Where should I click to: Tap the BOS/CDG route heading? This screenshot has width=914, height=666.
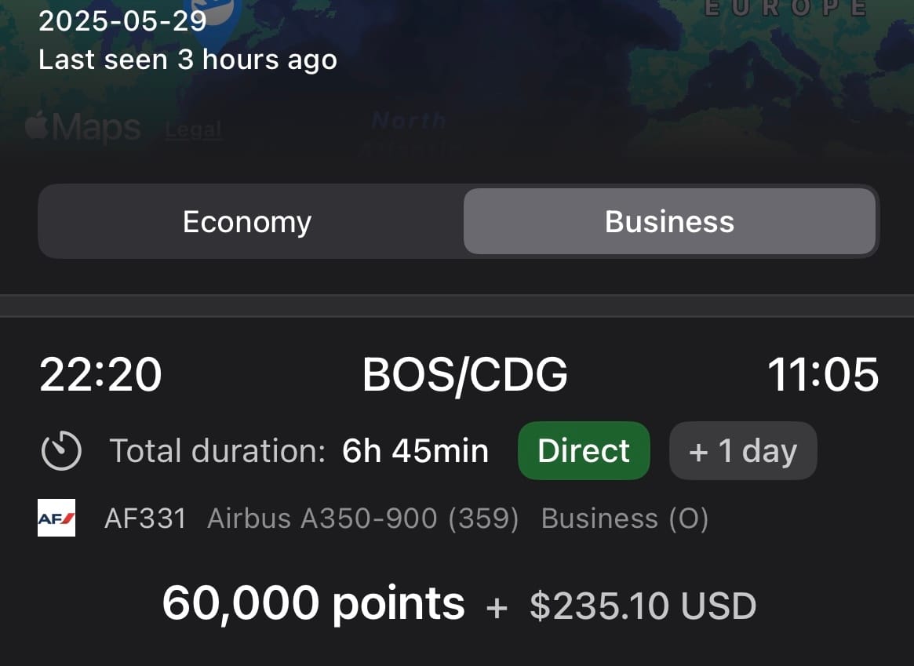click(464, 375)
